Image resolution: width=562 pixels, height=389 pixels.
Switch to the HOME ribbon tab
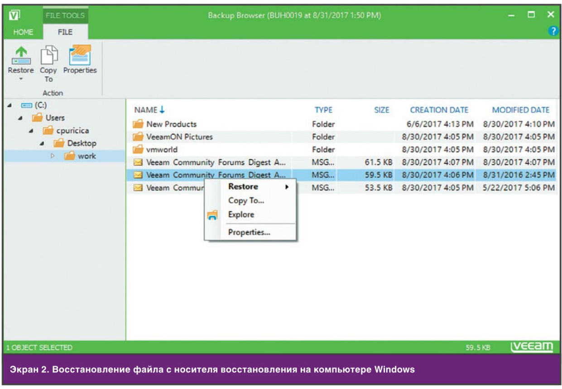coord(22,32)
